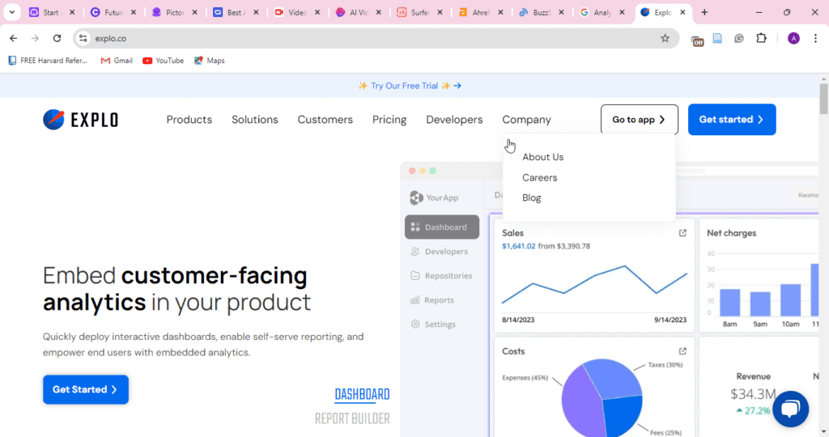Click the Costs chart external-link icon
The height and width of the screenshot is (437, 829).
pos(682,351)
